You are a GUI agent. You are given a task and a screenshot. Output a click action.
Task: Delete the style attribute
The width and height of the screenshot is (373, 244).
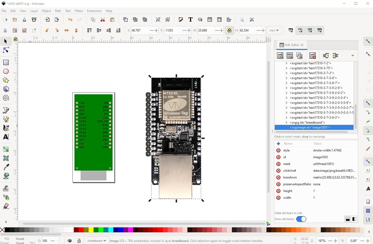278,150
